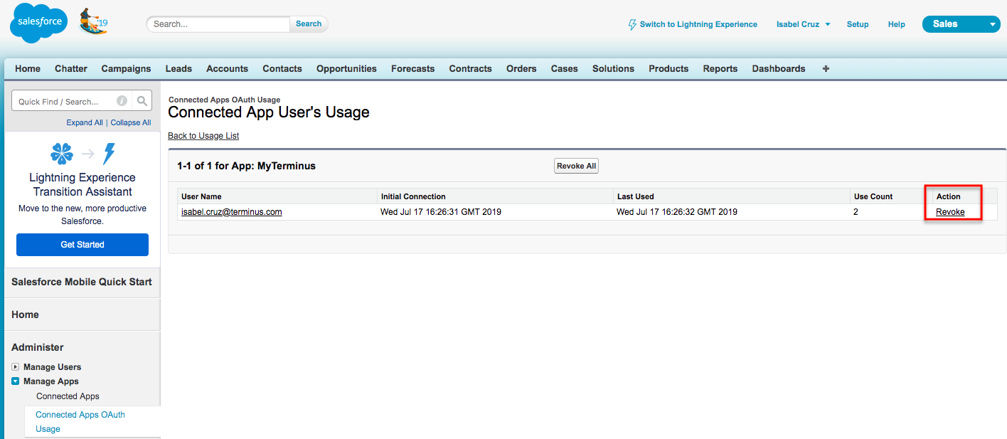This screenshot has height=439, width=1007.
Task: Click the Revoke All button
Action: pos(576,166)
